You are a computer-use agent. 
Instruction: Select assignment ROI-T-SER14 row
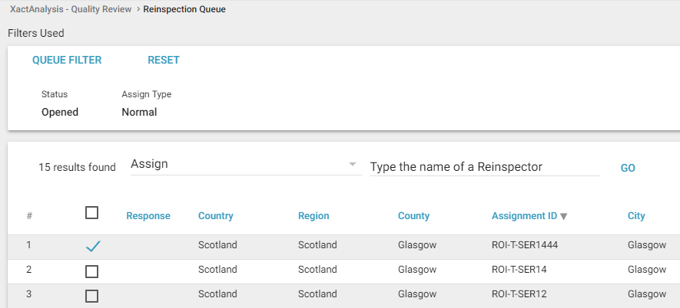[x=519, y=270]
